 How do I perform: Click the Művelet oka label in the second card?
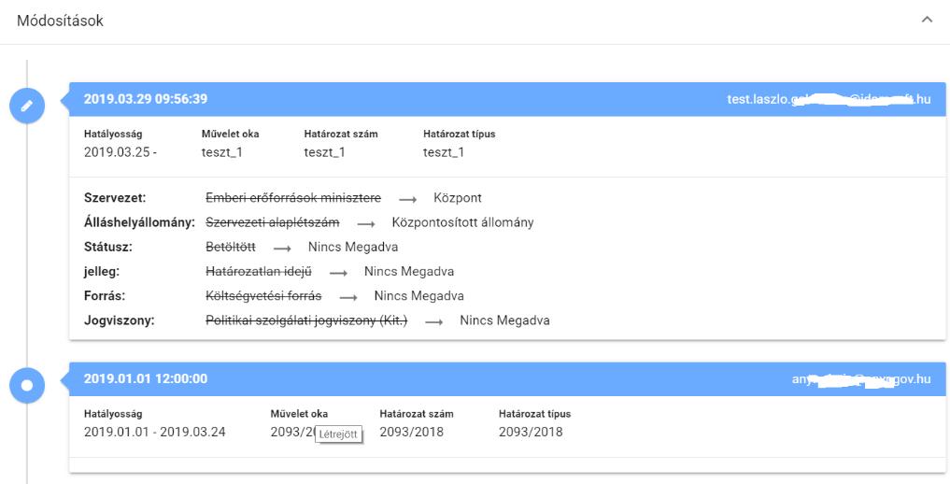click(x=299, y=414)
